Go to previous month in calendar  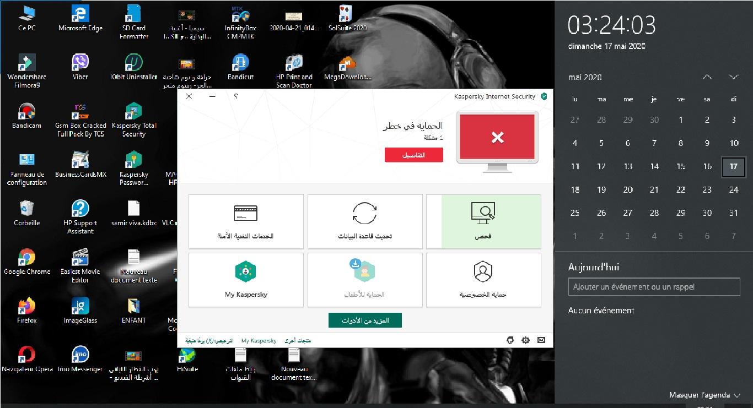(x=707, y=77)
